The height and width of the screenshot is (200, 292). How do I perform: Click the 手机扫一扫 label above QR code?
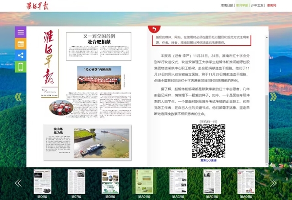208,122
